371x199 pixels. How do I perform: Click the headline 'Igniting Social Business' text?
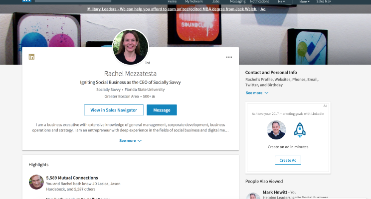[130, 83]
